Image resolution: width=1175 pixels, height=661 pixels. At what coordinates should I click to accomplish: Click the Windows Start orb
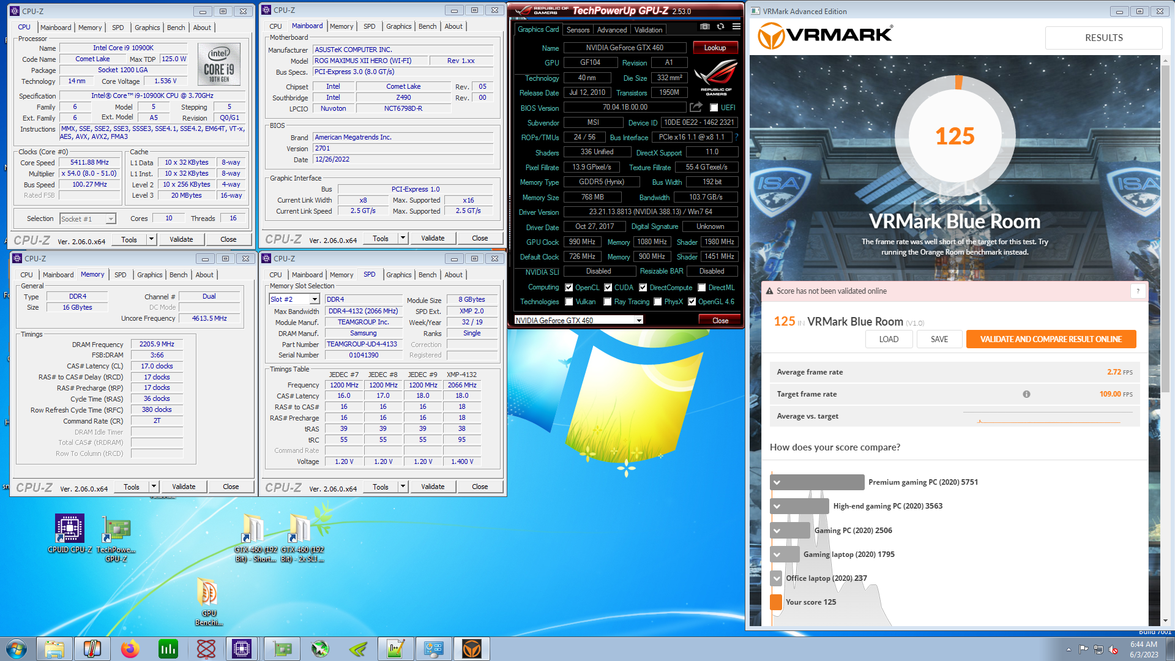(x=17, y=649)
